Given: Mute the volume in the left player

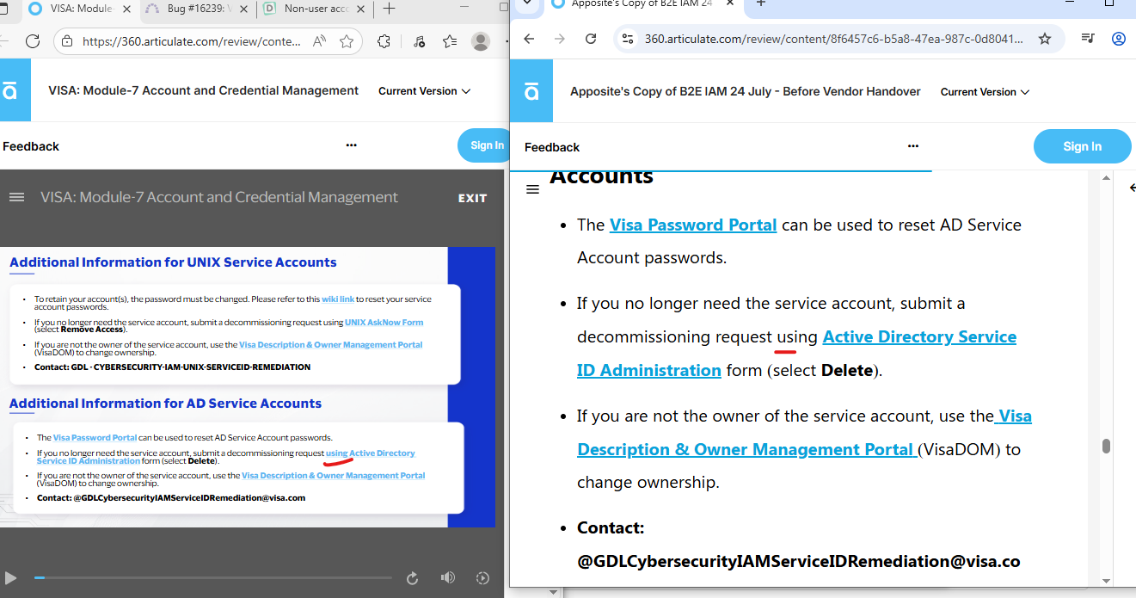Looking at the screenshot, I should (447, 578).
